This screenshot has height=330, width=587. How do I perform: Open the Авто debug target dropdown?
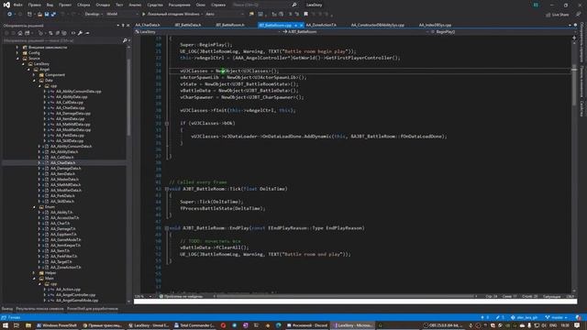[225, 15]
